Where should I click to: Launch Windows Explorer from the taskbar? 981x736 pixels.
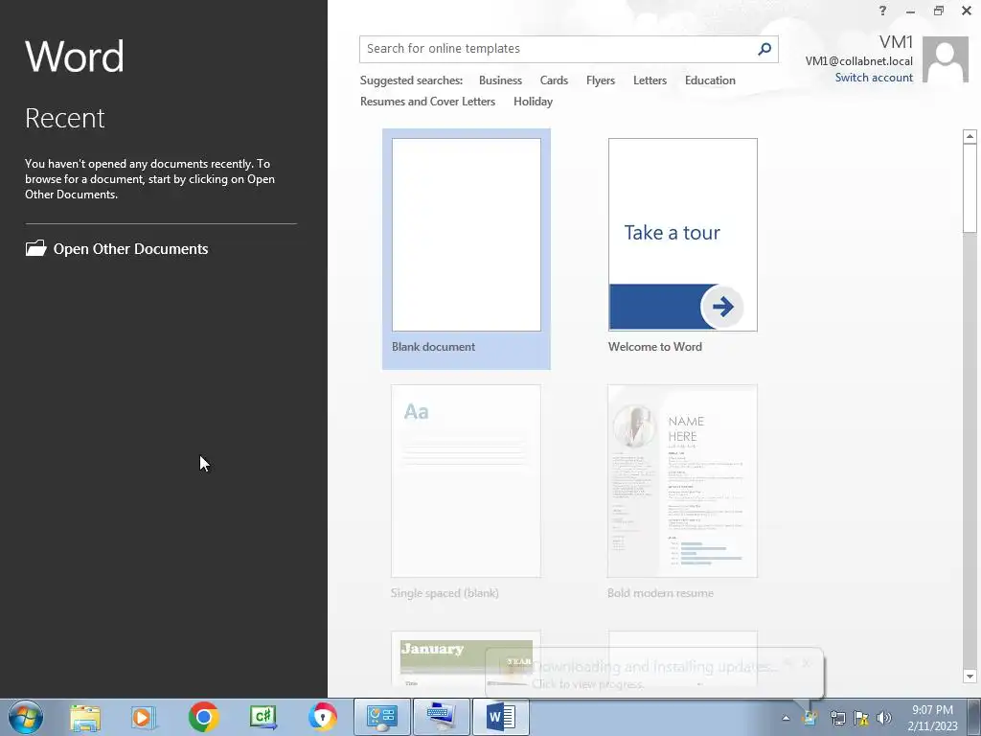pyautogui.click(x=85, y=717)
